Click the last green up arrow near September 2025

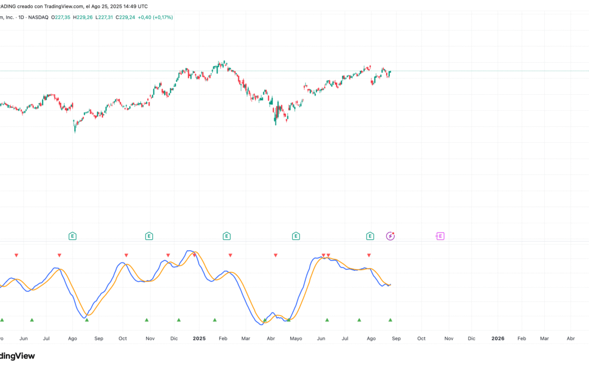click(390, 320)
